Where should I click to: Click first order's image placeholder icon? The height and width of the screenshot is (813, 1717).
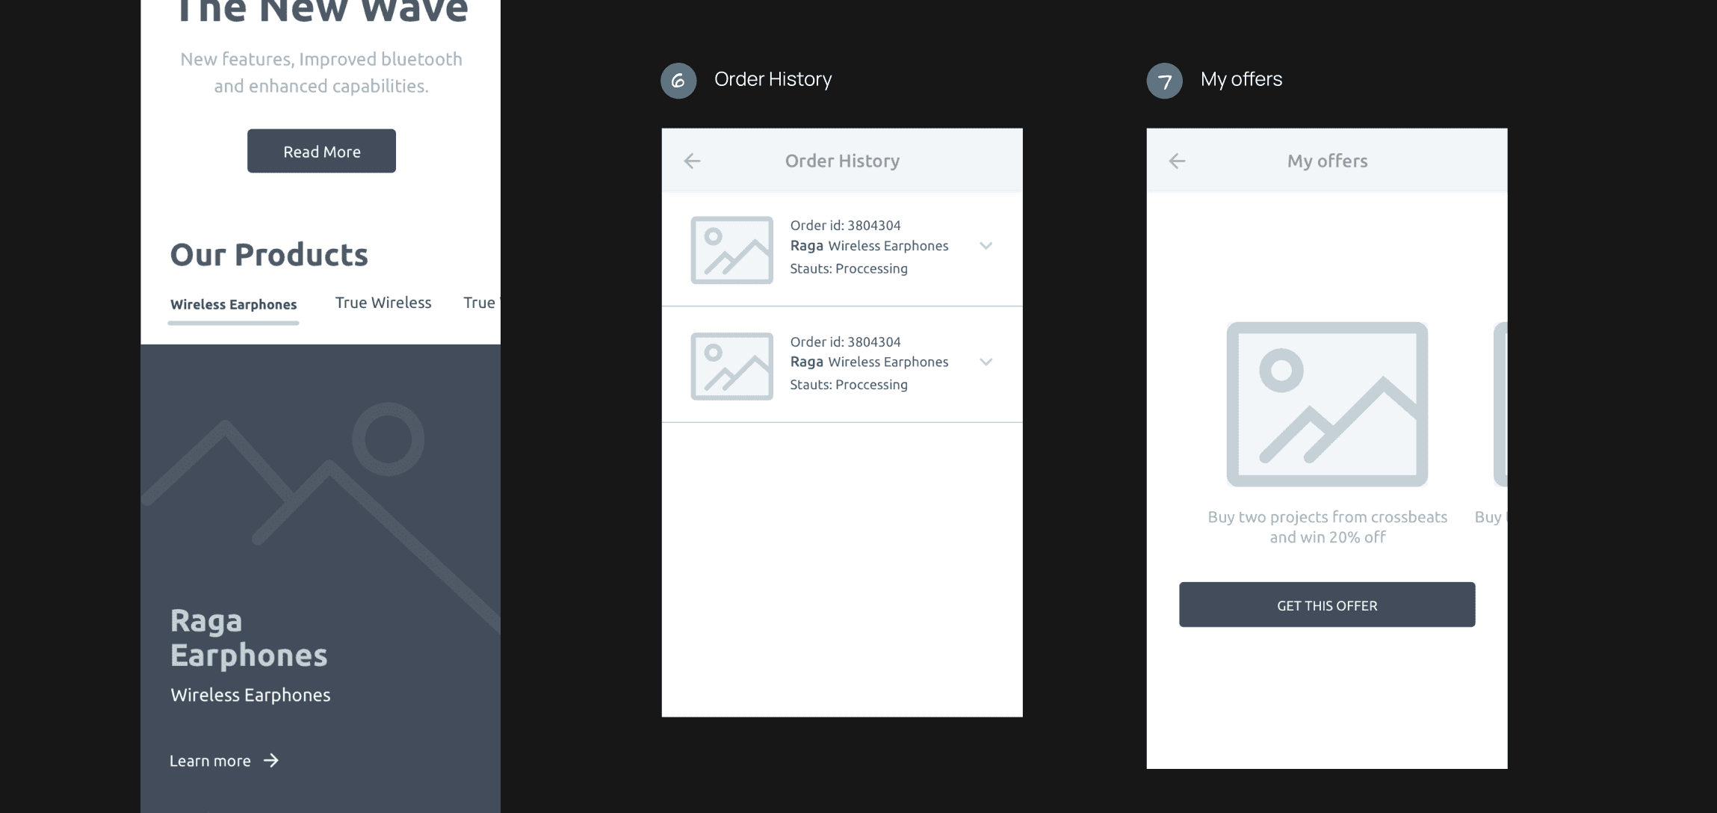click(731, 250)
